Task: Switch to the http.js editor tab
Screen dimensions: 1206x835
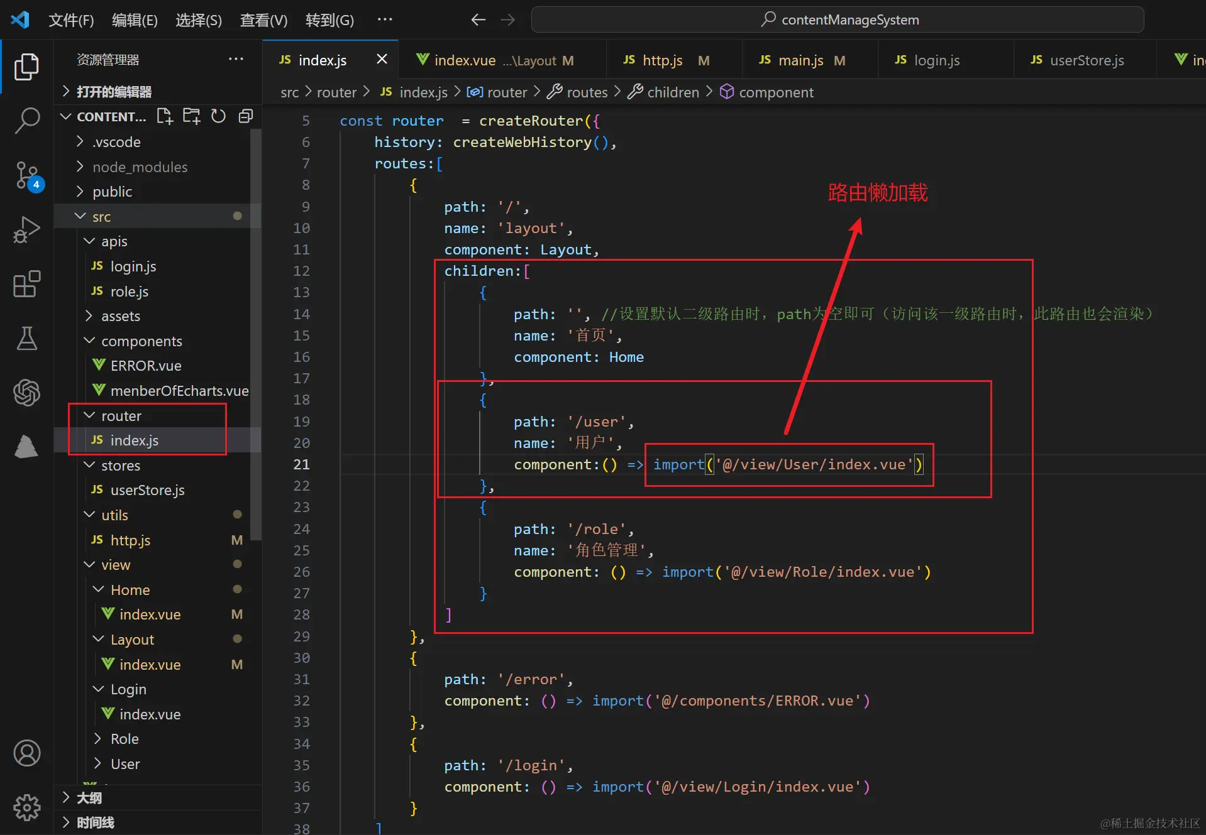Action: pyautogui.click(x=662, y=60)
